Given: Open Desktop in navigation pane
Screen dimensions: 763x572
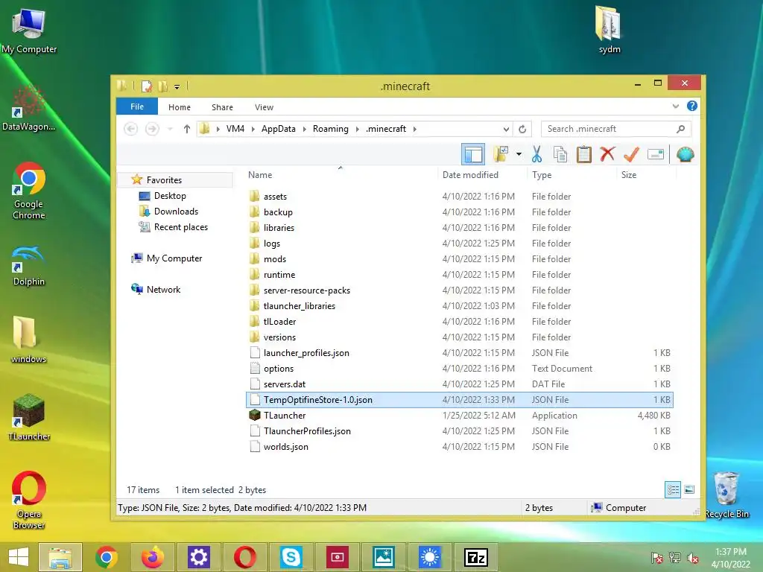Looking at the screenshot, I should pyautogui.click(x=170, y=196).
